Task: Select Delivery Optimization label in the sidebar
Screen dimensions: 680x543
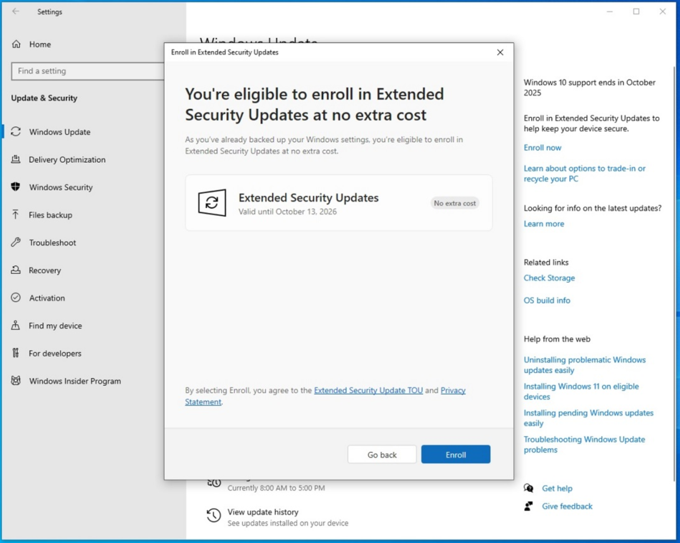Action: pyautogui.click(x=67, y=160)
